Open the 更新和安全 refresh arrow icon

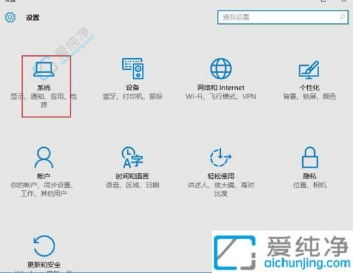[44, 246]
